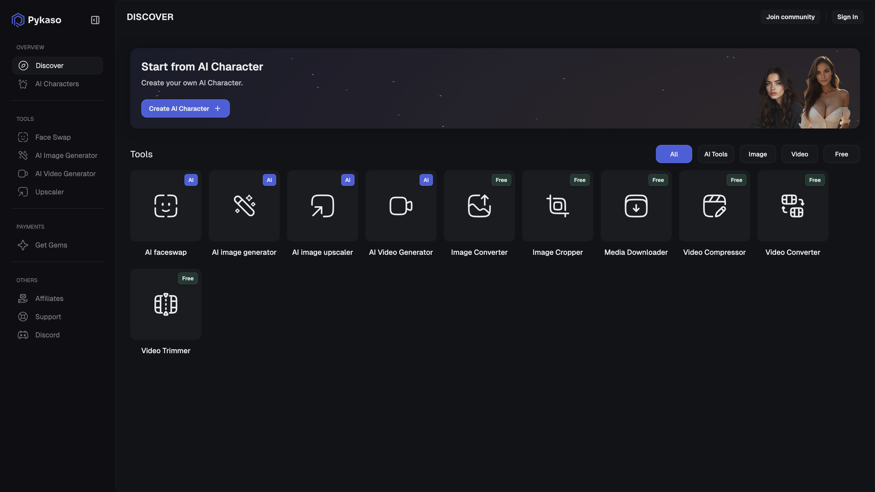The width and height of the screenshot is (875, 492).
Task: Filter tools by Free tab
Action: [x=841, y=154]
